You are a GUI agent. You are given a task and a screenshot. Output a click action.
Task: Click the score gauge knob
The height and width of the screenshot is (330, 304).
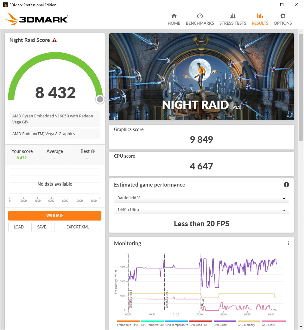pos(100,99)
